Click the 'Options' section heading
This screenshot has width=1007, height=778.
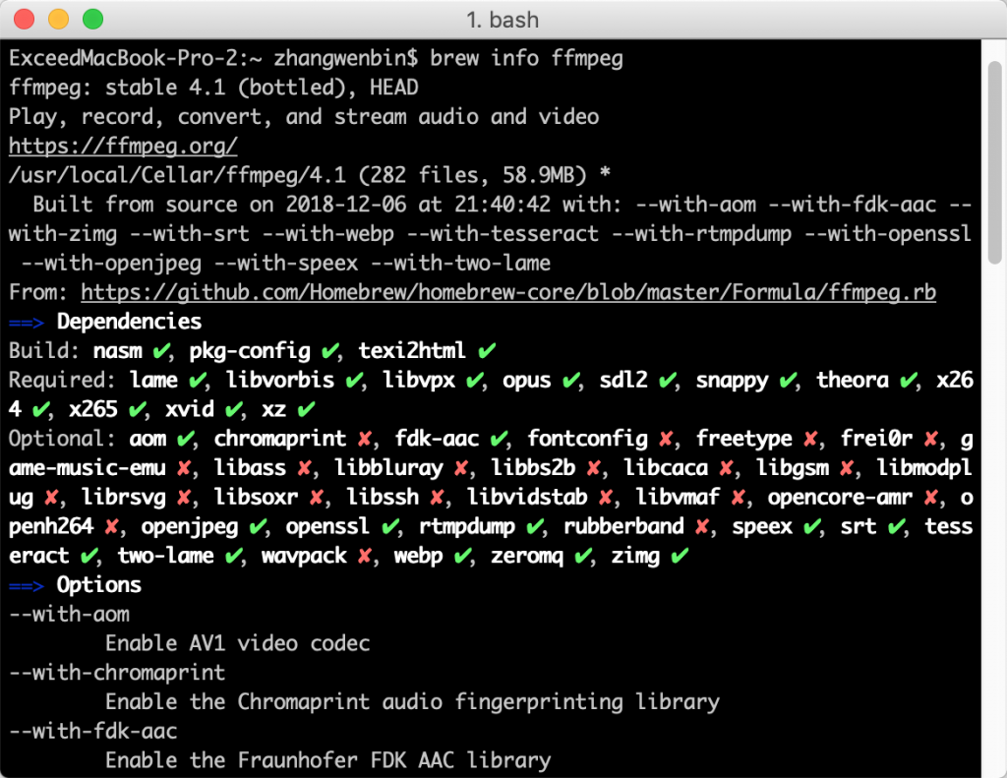[99, 585]
